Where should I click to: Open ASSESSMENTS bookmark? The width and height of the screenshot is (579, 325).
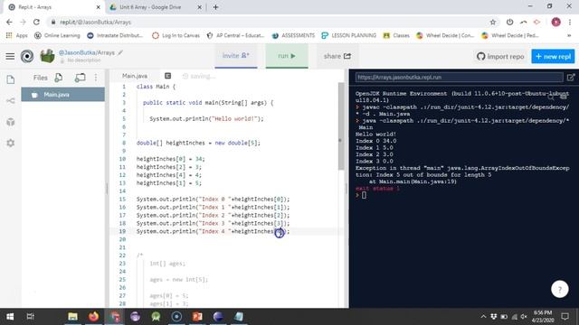pos(293,35)
